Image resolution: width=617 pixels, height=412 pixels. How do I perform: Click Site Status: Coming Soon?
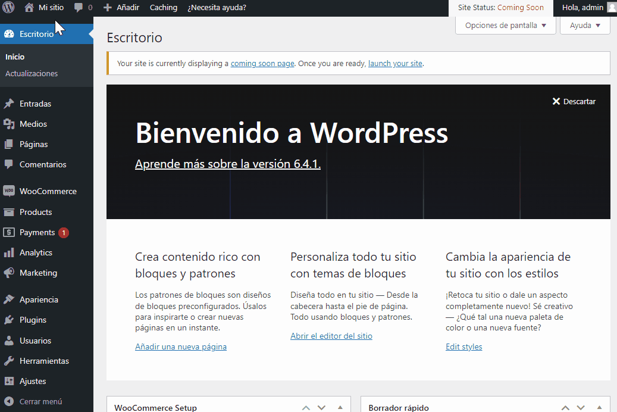pyautogui.click(x=500, y=8)
